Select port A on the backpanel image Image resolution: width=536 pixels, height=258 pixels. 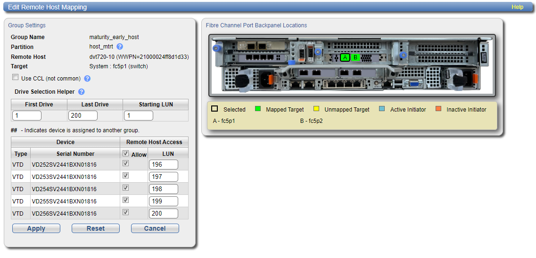(345, 57)
